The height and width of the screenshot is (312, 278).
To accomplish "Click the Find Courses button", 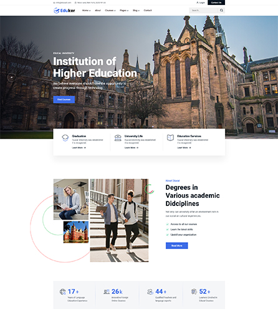I will click(64, 99).
